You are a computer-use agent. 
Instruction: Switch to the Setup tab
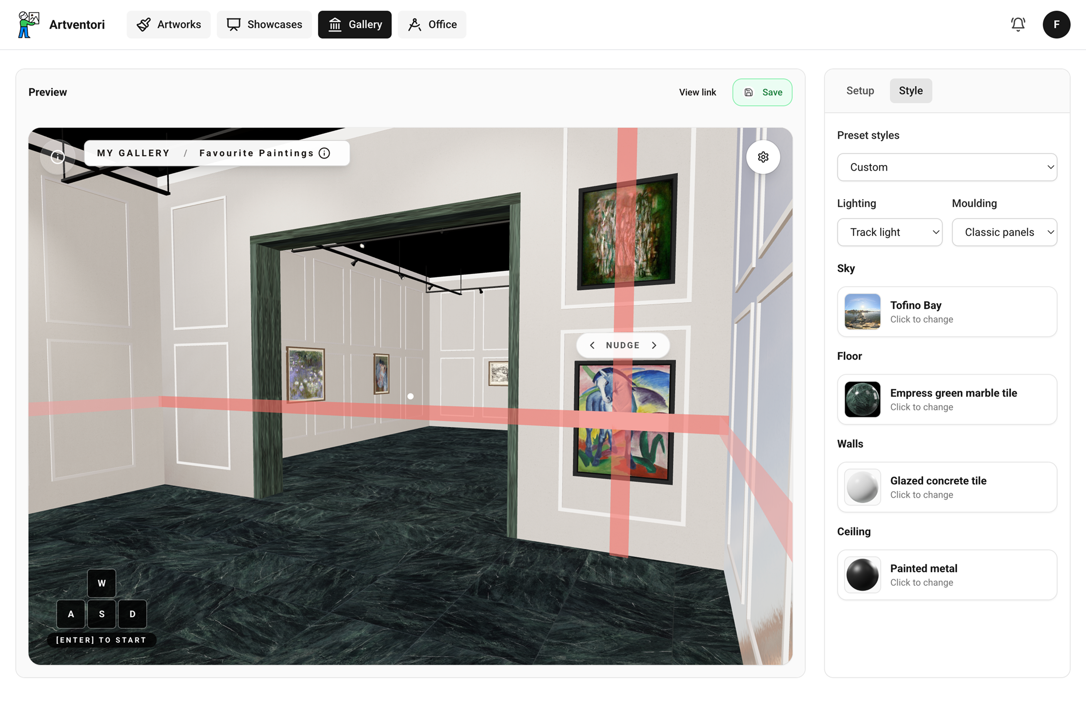[860, 90]
